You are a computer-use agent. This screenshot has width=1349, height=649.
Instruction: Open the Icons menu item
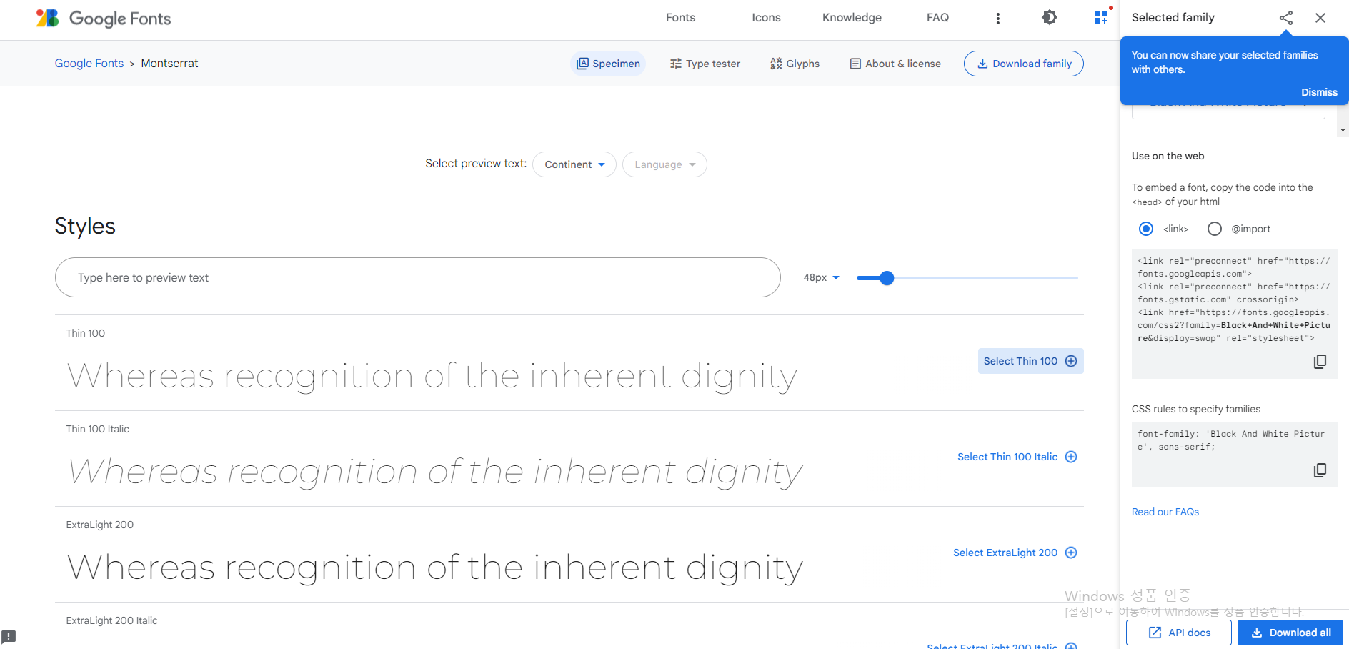[x=766, y=18]
